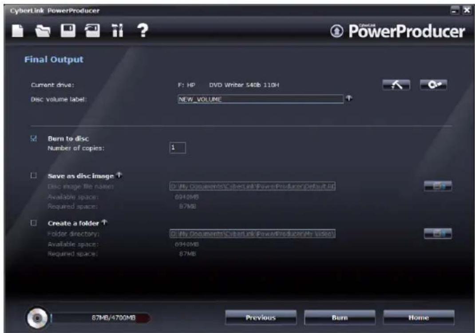Click the Burn button
Screen dimensions: 475x333
pyautogui.click(x=340, y=317)
